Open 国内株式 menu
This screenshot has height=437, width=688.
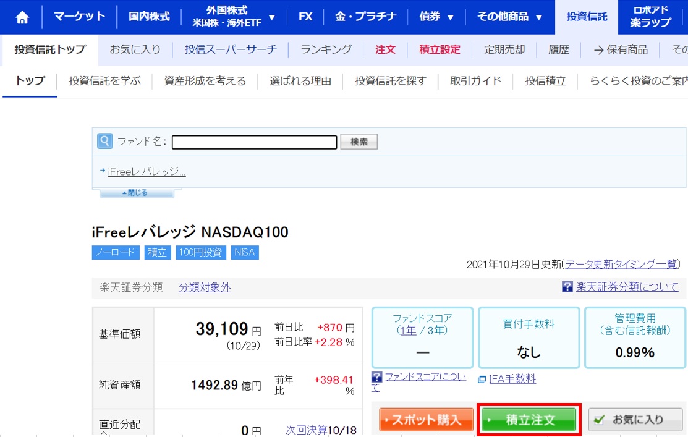[149, 17]
